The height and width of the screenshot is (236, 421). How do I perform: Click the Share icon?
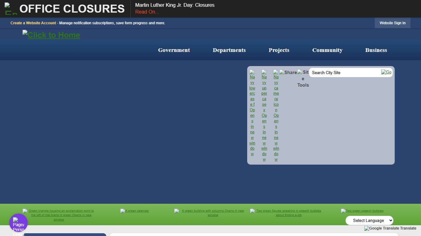[x=288, y=73]
